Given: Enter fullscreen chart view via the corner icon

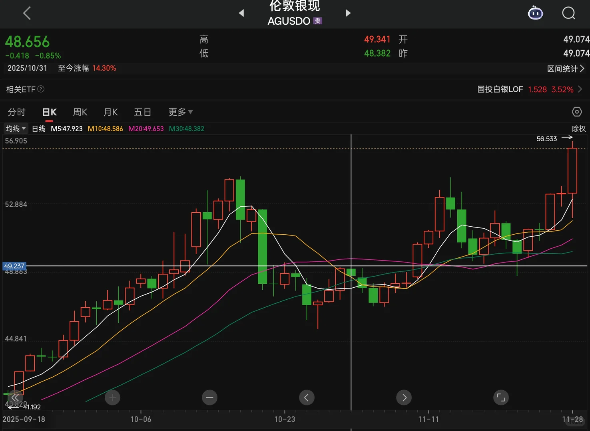Looking at the screenshot, I should (x=500, y=397).
